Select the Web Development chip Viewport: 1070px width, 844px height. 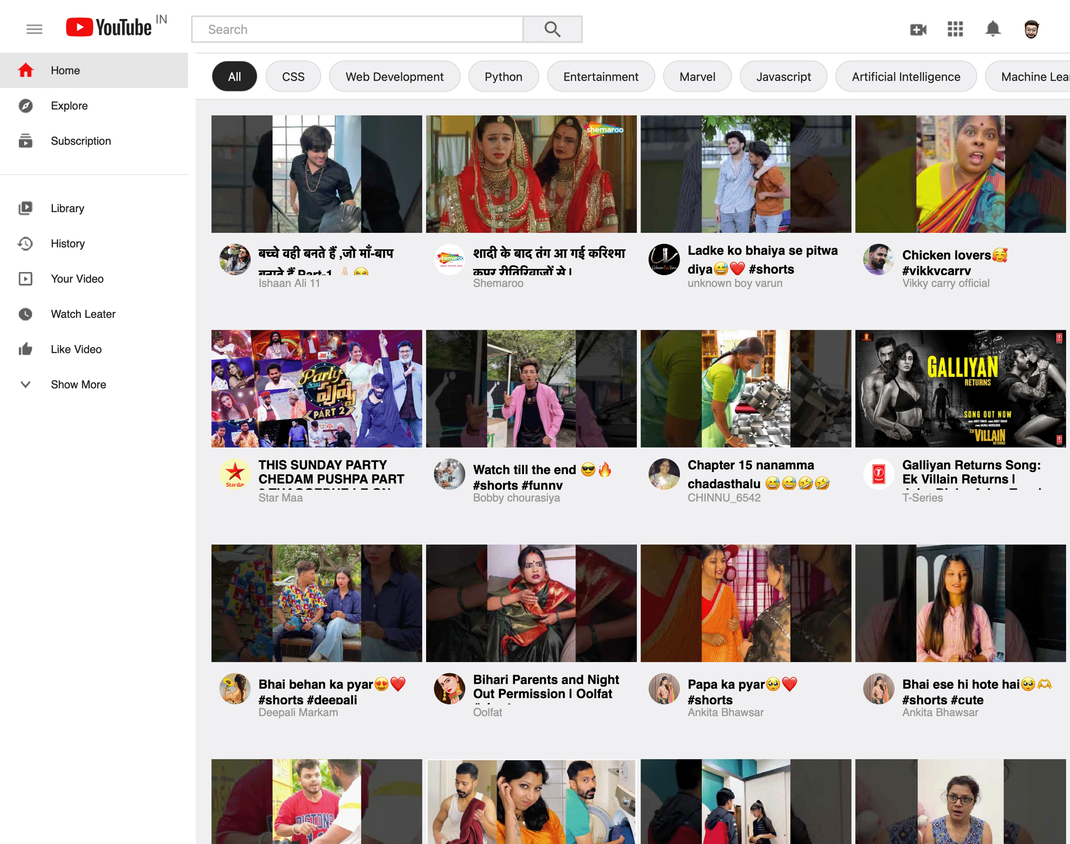coord(394,77)
